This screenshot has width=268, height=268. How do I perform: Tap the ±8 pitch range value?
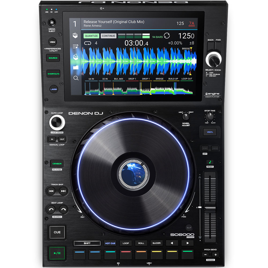pos(192,43)
